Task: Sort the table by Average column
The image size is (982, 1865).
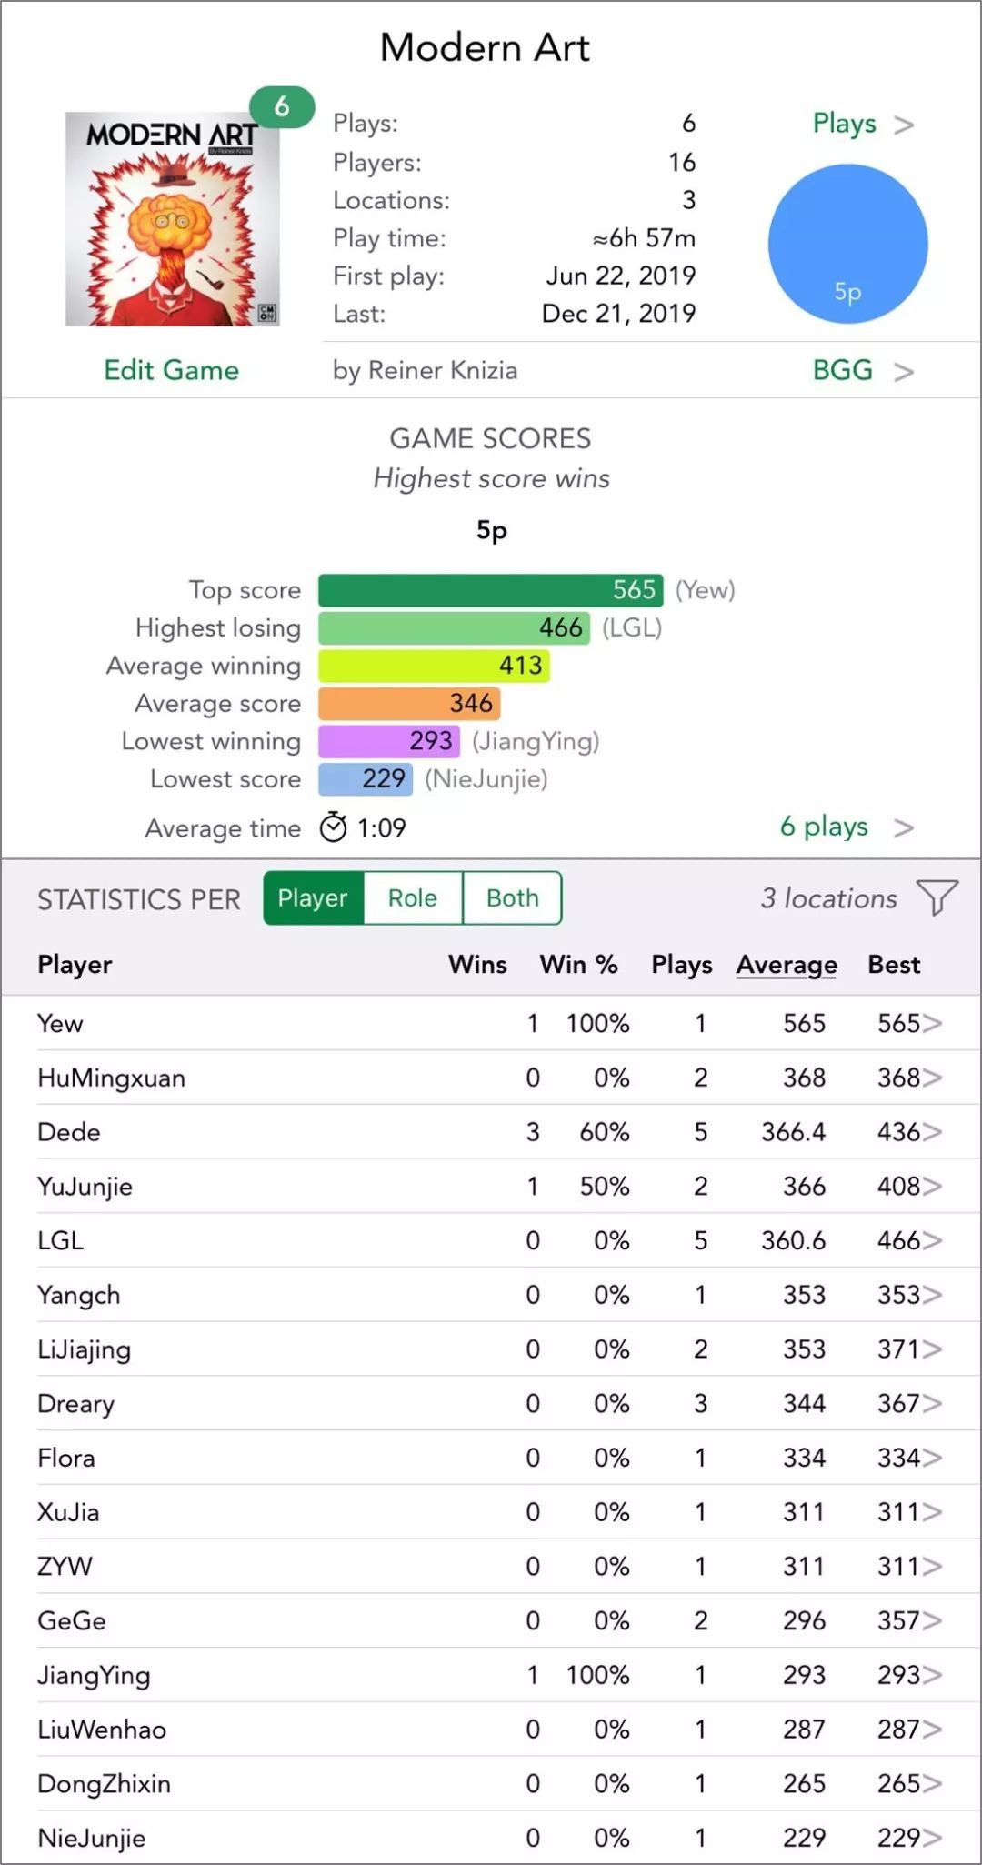Action: click(787, 965)
